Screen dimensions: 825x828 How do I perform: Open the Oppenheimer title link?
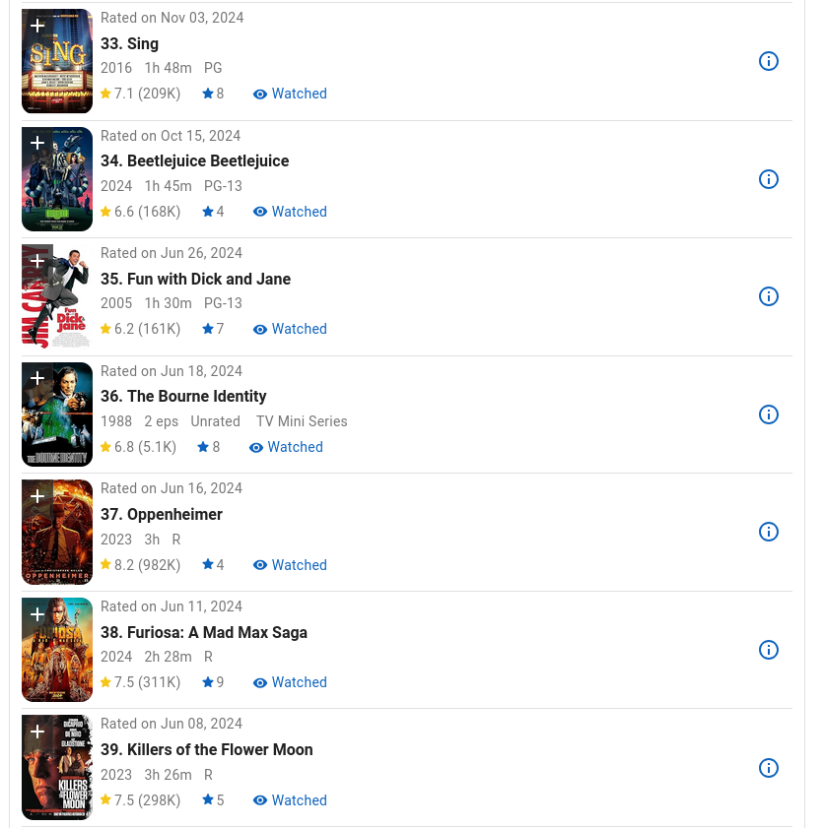pyautogui.click(x=162, y=514)
